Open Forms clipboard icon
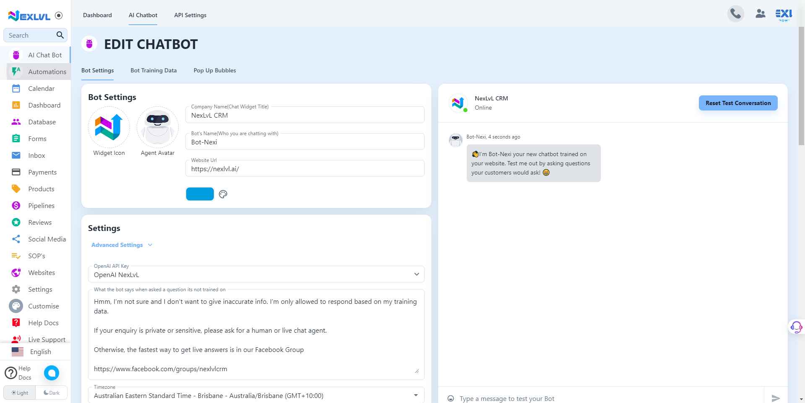The image size is (805, 403). click(x=16, y=139)
